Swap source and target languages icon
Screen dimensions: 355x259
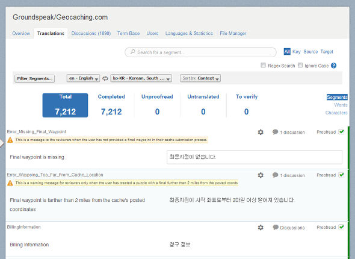[105, 78]
